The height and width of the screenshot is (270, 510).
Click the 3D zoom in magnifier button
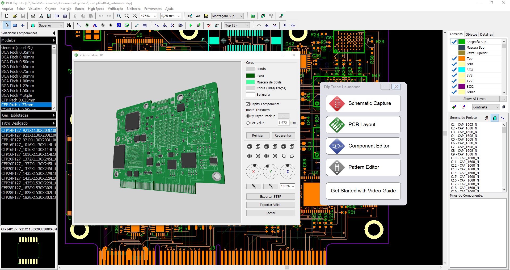254,186
